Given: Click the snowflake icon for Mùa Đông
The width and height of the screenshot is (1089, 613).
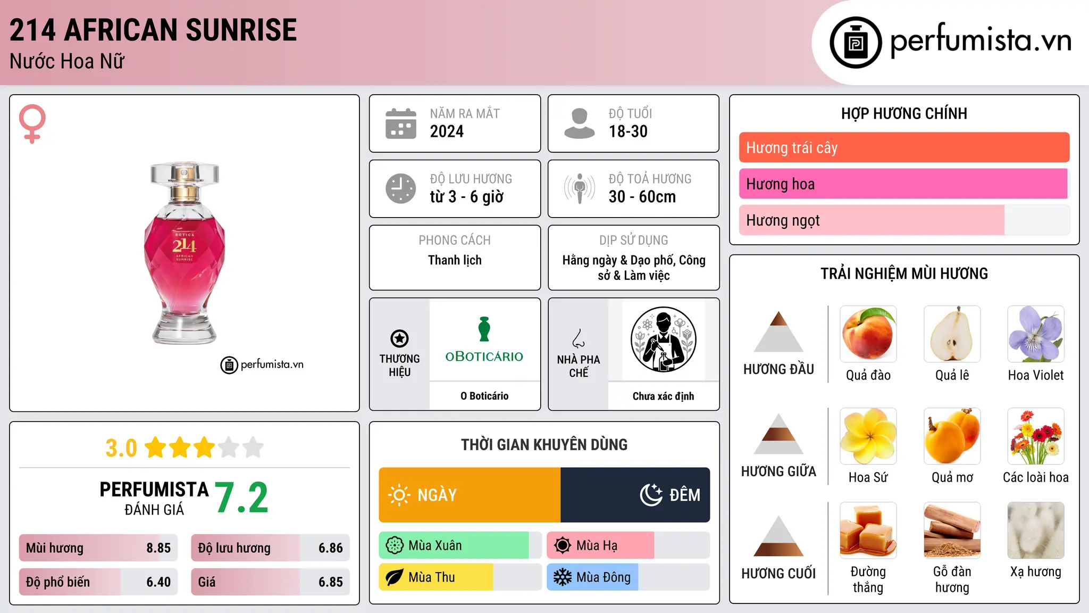Looking at the screenshot, I should (x=563, y=577).
